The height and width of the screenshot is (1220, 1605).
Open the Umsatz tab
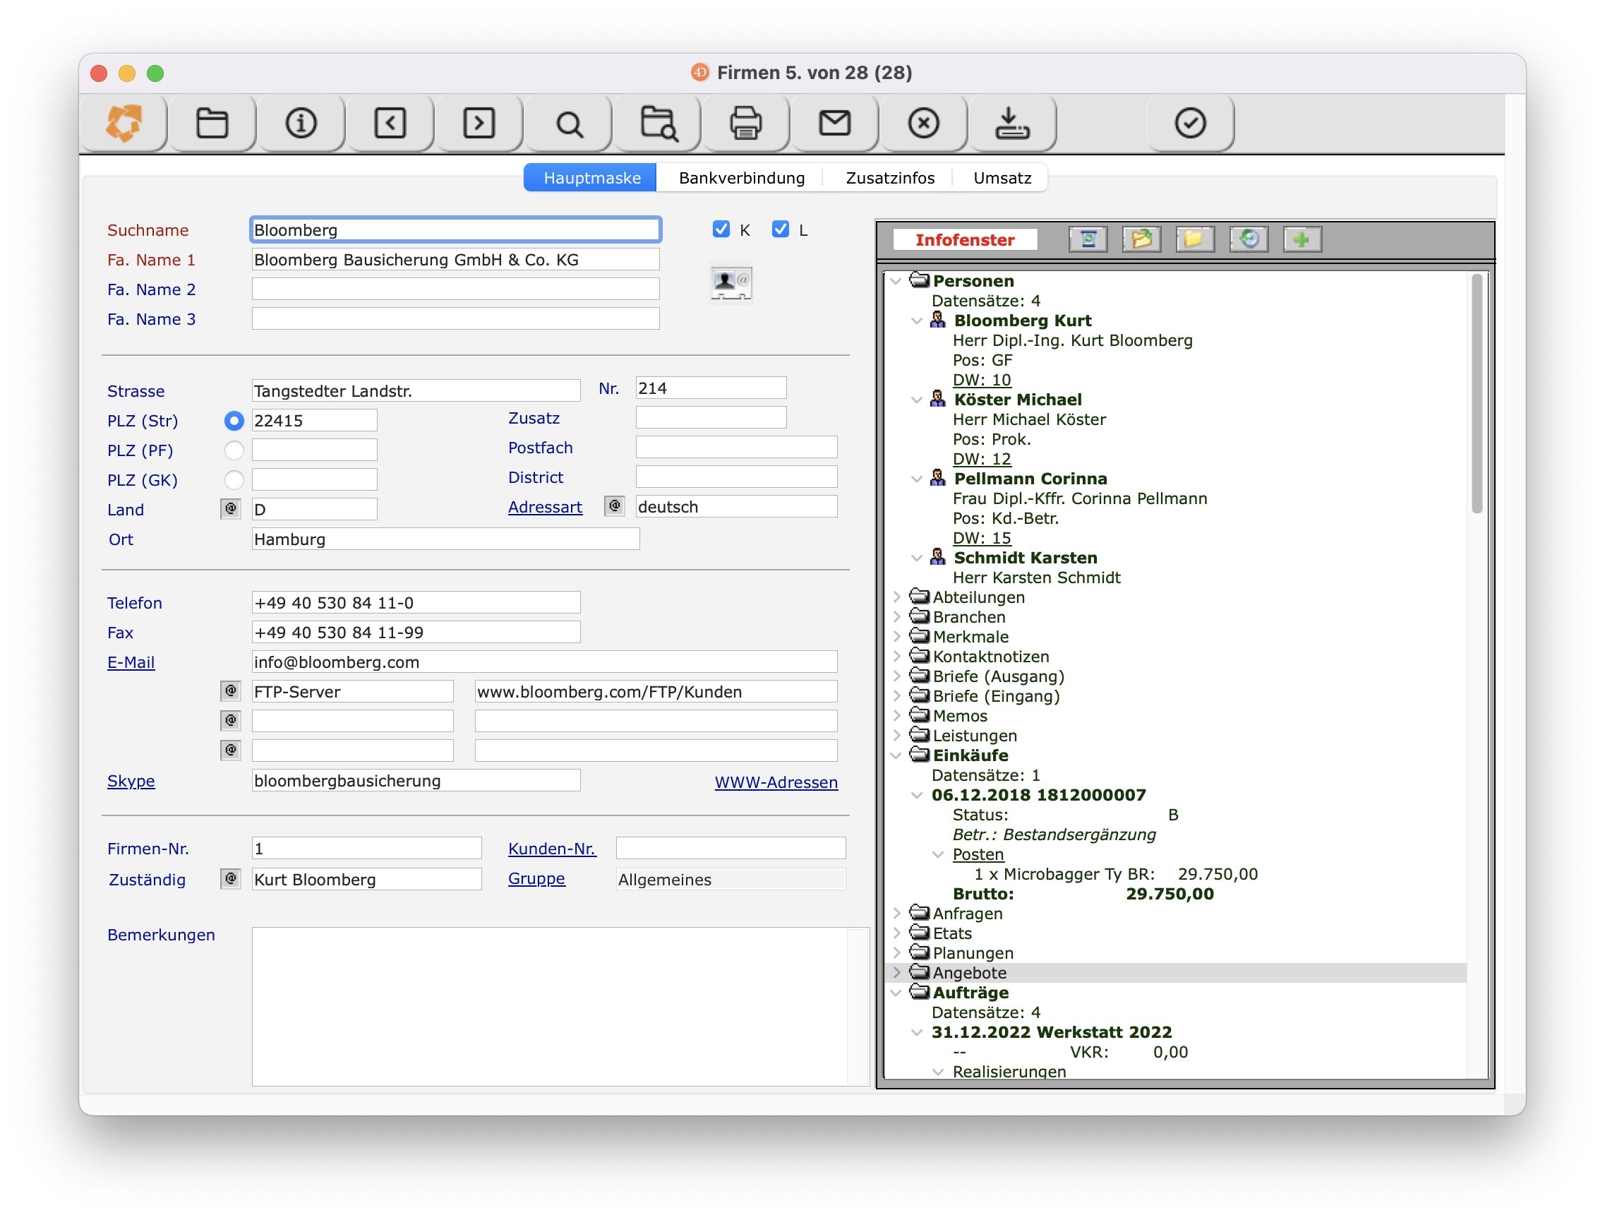pyautogui.click(x=1002, y=178)
